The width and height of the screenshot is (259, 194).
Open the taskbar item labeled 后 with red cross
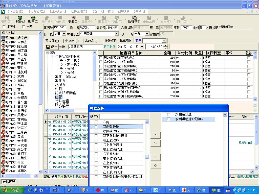pyautogui.click(x=100, y=190)
